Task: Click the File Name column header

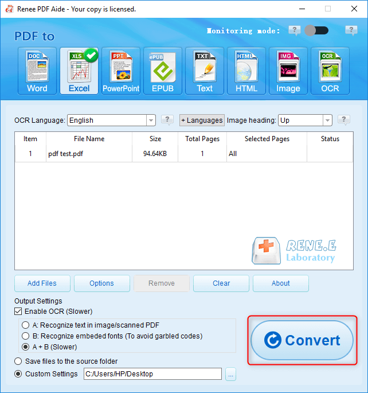Action: [89, 139]
